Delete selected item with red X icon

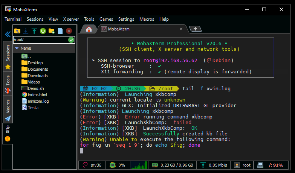[69, 31]
